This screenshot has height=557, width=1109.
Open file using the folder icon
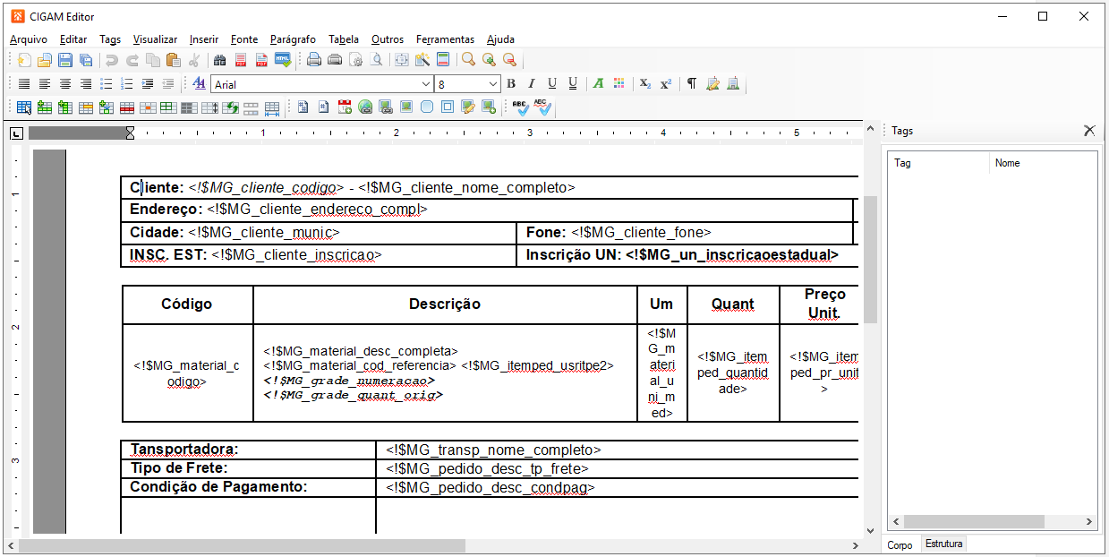tap(44, 60)
